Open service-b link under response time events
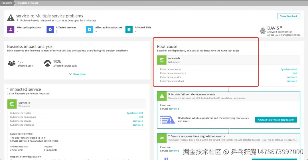 tap(174, 151)
